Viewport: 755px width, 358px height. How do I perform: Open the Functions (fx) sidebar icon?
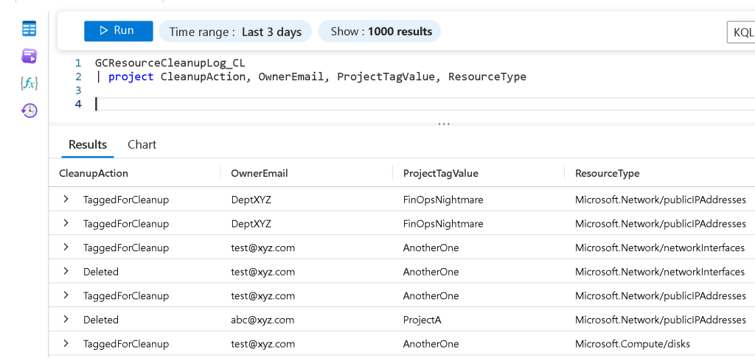pos(29,83)
